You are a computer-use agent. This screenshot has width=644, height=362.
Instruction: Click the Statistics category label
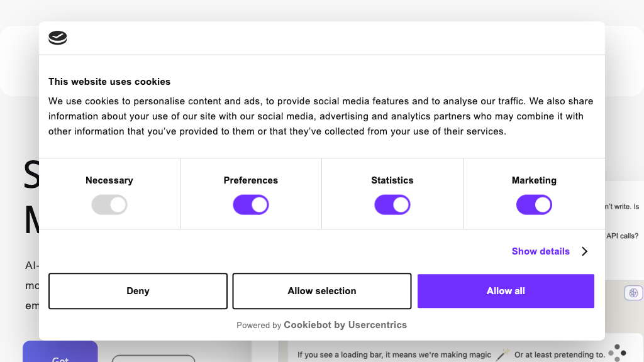pos(392,180)
